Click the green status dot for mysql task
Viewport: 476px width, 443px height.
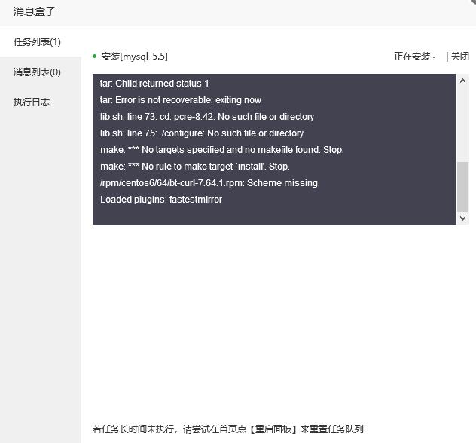[94, 57]
